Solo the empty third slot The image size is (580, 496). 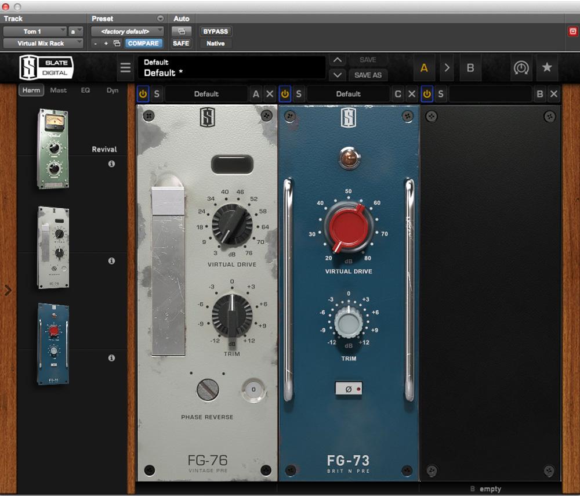pos(441,94)
